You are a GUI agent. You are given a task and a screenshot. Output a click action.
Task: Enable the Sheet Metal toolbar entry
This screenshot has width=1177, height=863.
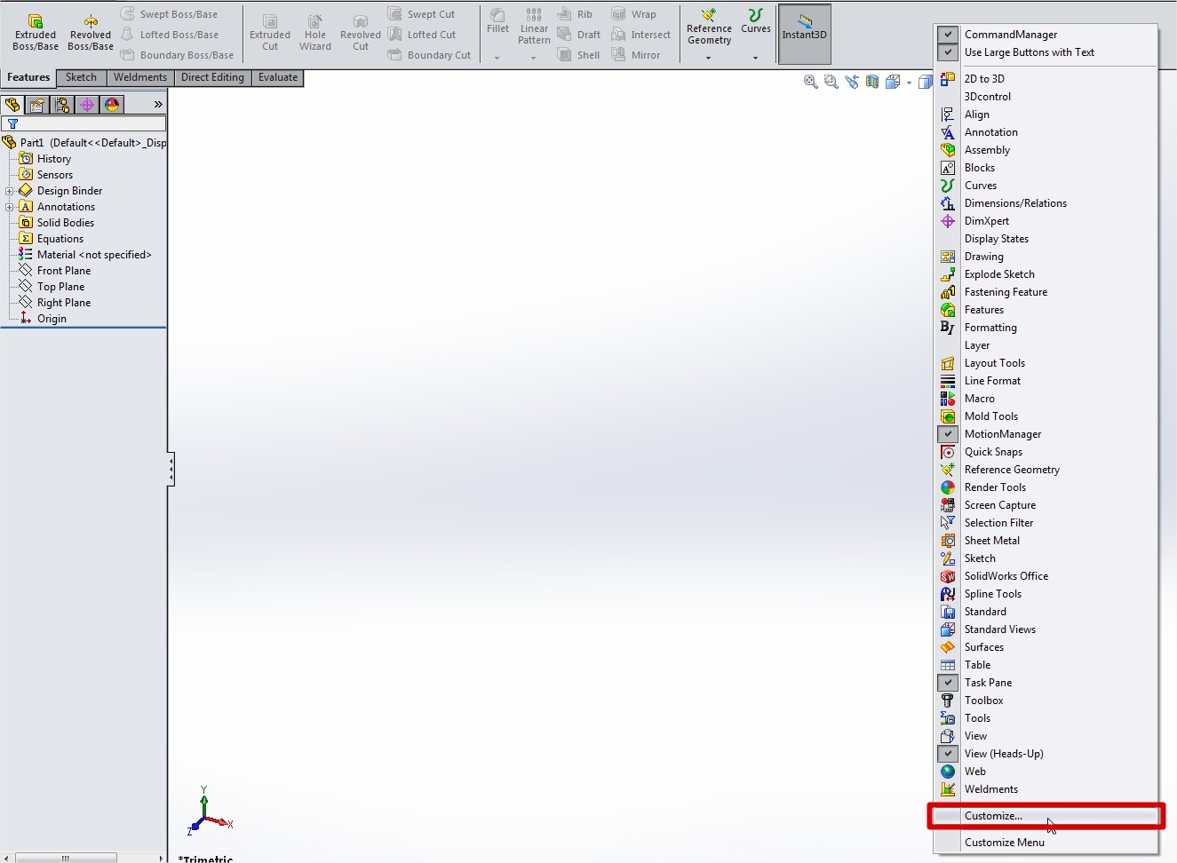991,541
